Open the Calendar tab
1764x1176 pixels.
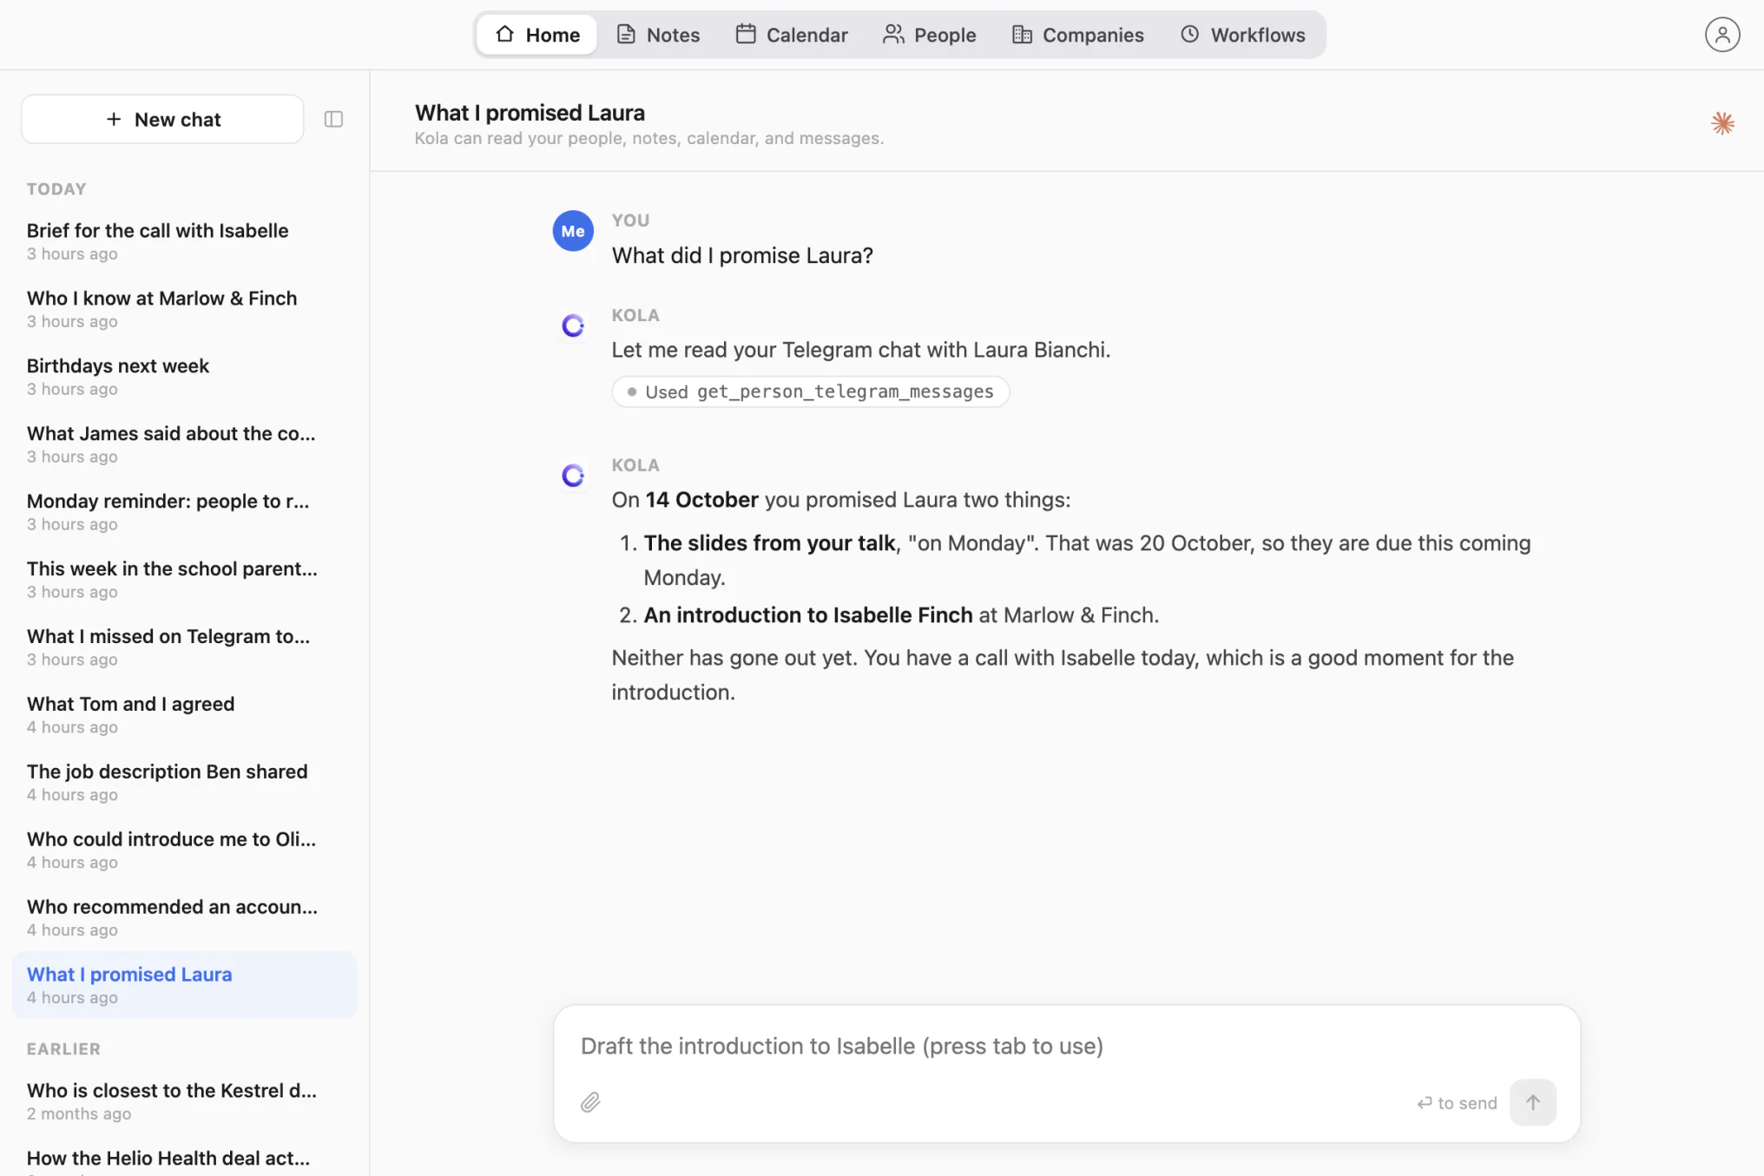pyautogui.click(x=792, y=35)
